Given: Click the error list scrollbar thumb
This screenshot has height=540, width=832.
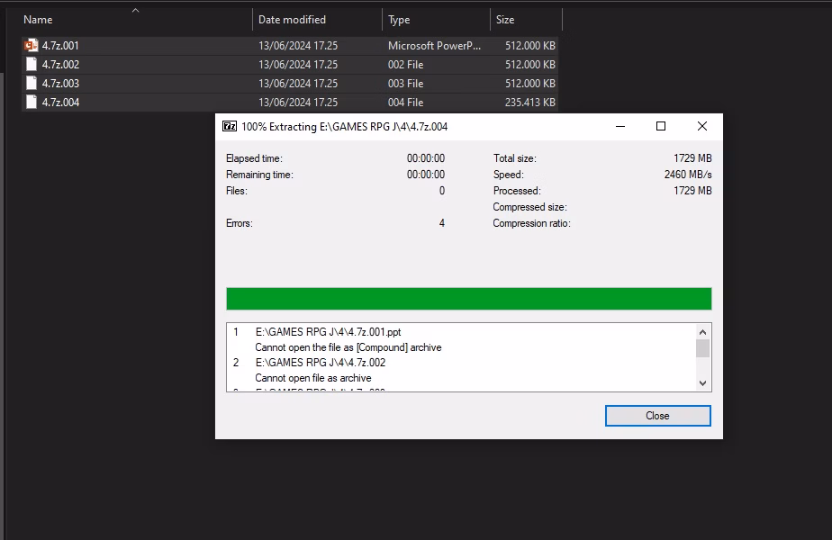Looking at the screenshot, I should 702,348.
